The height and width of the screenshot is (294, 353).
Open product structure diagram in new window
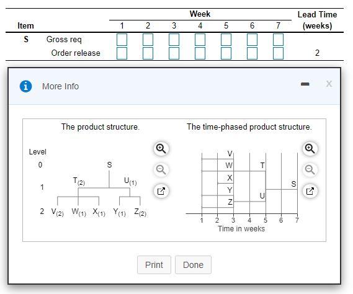[x=161, y=191]
